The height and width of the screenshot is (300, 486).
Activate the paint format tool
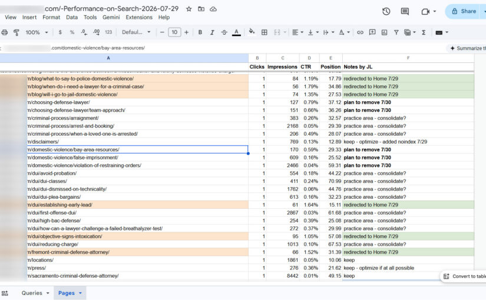16,32
